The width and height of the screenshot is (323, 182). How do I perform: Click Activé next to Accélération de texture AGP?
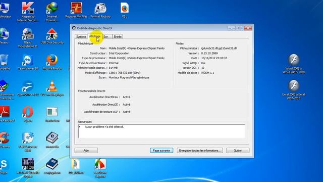[127, 112]
